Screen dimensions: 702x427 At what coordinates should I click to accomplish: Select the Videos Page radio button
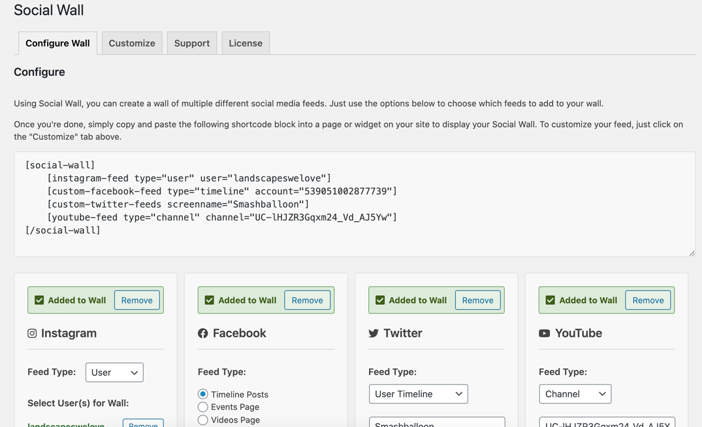[x=202, y=420]
